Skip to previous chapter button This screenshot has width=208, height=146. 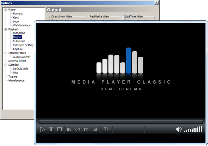[69, 129]
